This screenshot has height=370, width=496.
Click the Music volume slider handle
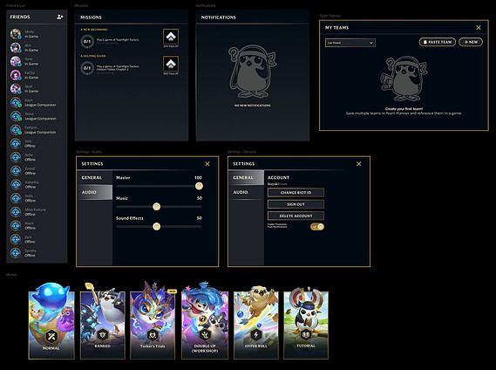tap(157, 207)
